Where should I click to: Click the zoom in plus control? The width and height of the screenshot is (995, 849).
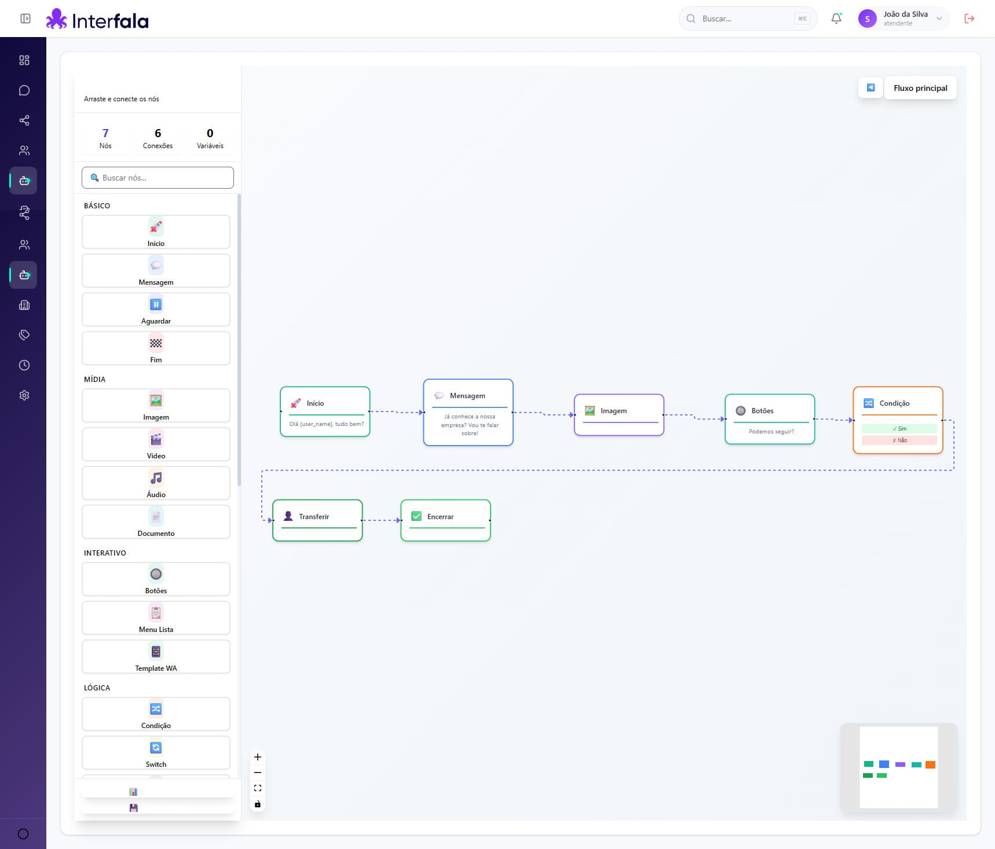click(x=258, y=757)
